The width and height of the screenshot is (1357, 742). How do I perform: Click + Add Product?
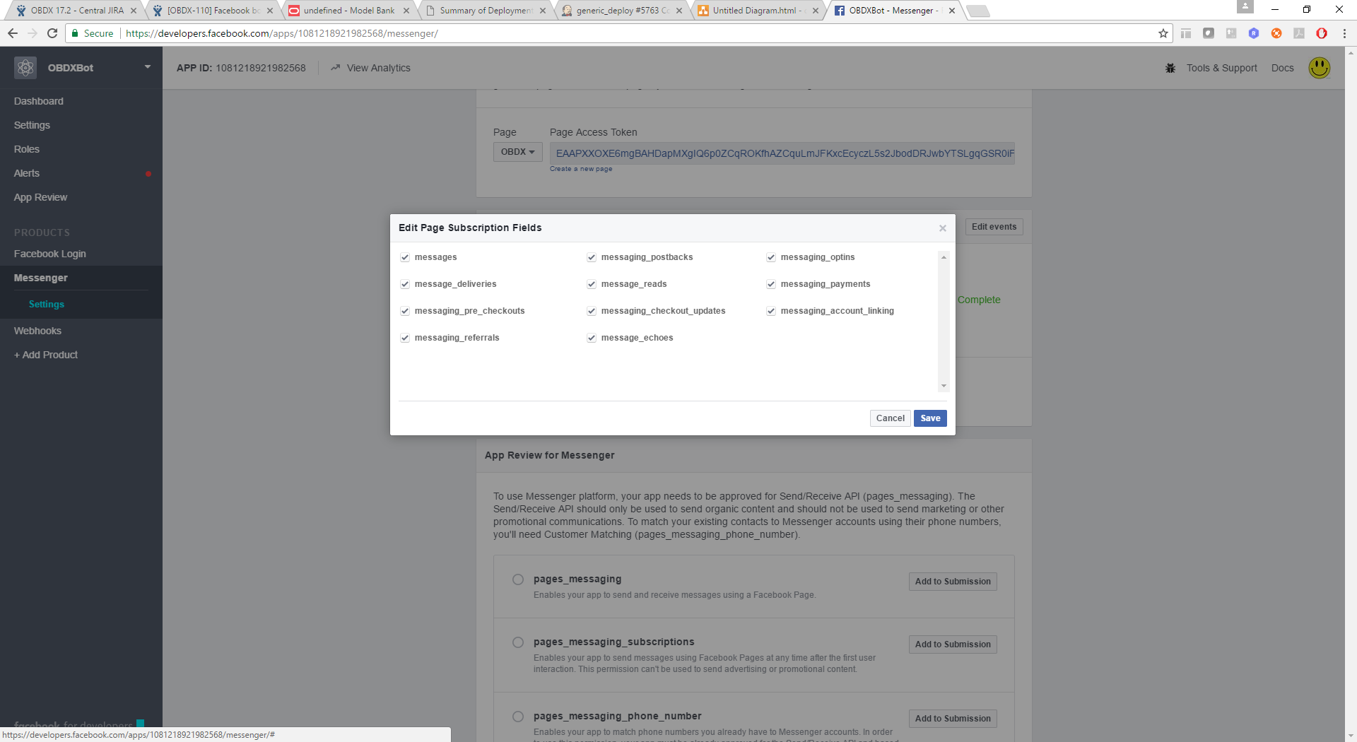tap(46, 355)
